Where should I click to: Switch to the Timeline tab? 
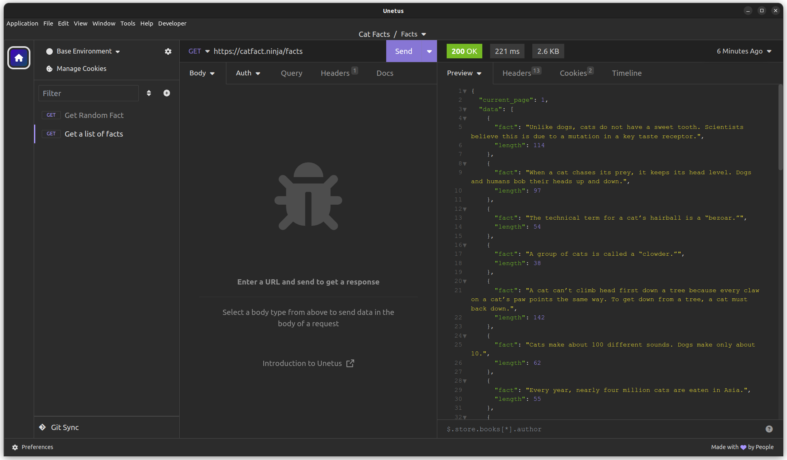[627, 73]
